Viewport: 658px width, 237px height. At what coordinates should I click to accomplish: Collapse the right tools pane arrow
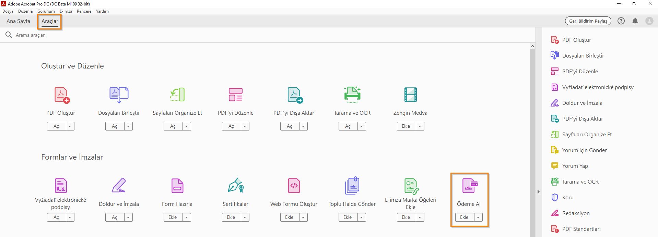point(539,191)
